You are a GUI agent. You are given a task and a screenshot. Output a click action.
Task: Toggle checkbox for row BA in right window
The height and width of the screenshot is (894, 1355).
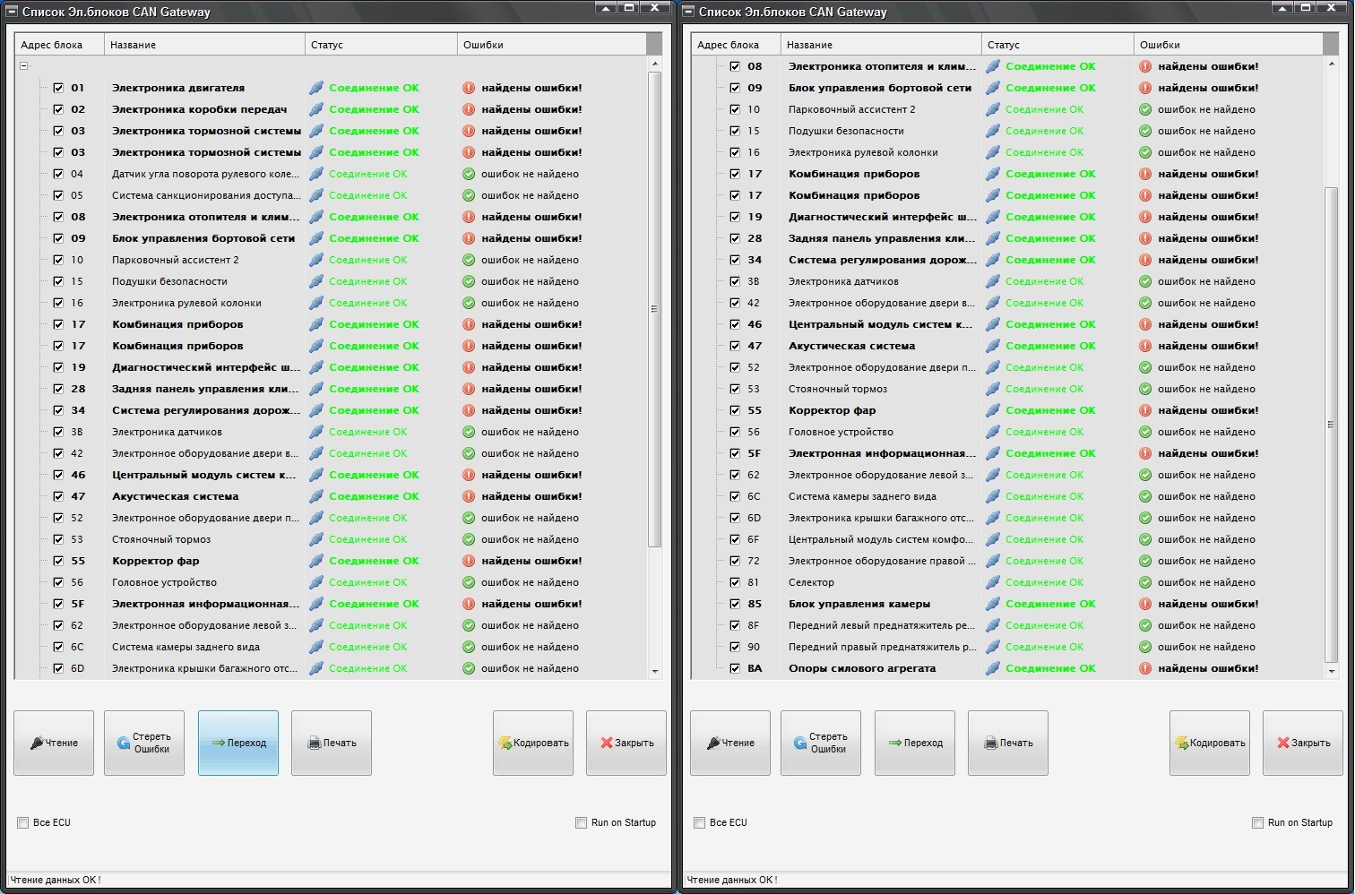(x=735, y=668)
